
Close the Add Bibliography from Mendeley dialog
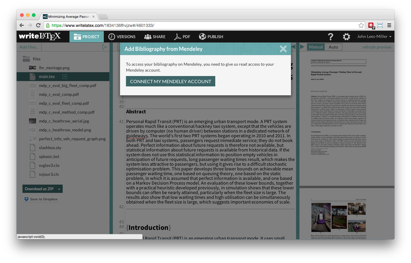[283, 49]
